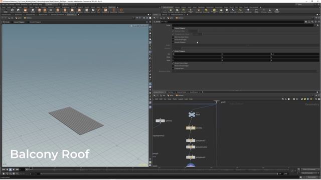Toggle the checkbox below Bricker Angle
This screenshot has height=180, width=321.
[173, 63]
